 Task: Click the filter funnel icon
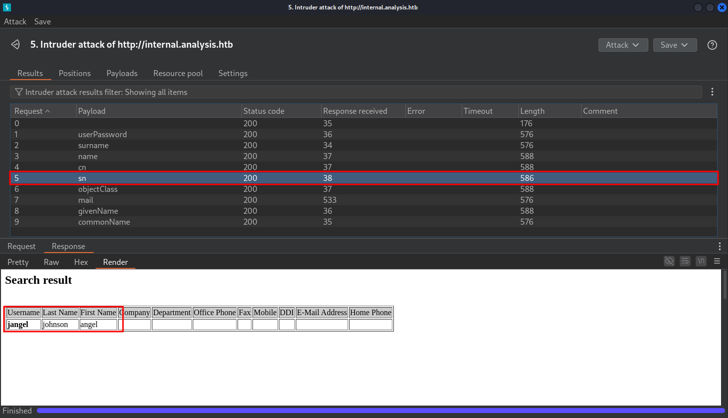18,92
